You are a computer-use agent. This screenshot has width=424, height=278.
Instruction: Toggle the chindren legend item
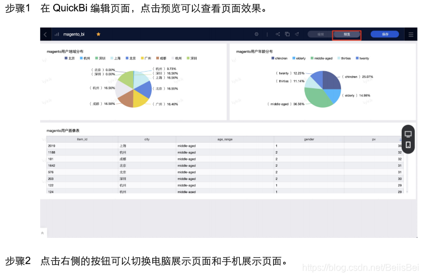tap(279, 58)
